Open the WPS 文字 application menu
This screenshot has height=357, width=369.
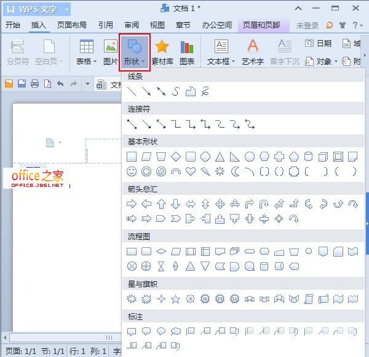click(x=37, y=9)
